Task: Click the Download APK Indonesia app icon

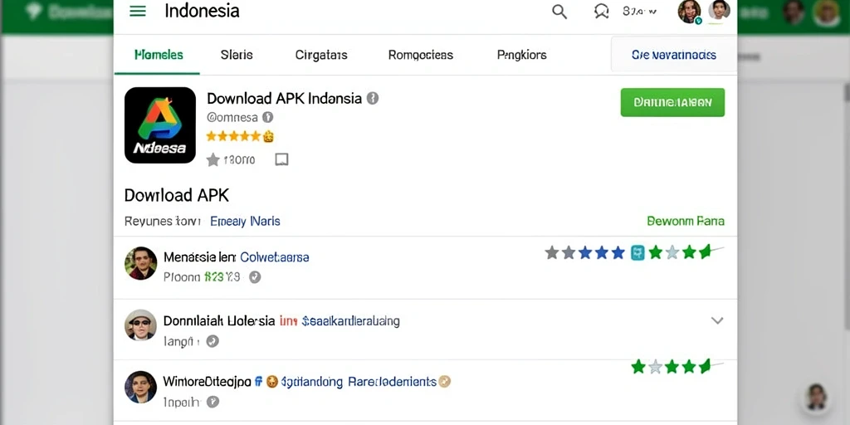Action: point(160,125)
